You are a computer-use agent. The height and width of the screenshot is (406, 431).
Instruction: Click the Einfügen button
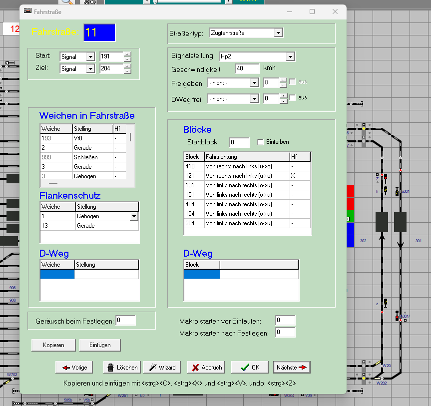coord(100,345)
